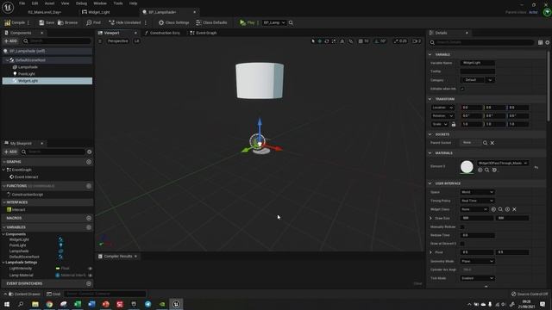Image resolution: width=552 pixels, height=310 pixels.
Task: Clear the Widget Class with X icon
Action: click(514, 209)
